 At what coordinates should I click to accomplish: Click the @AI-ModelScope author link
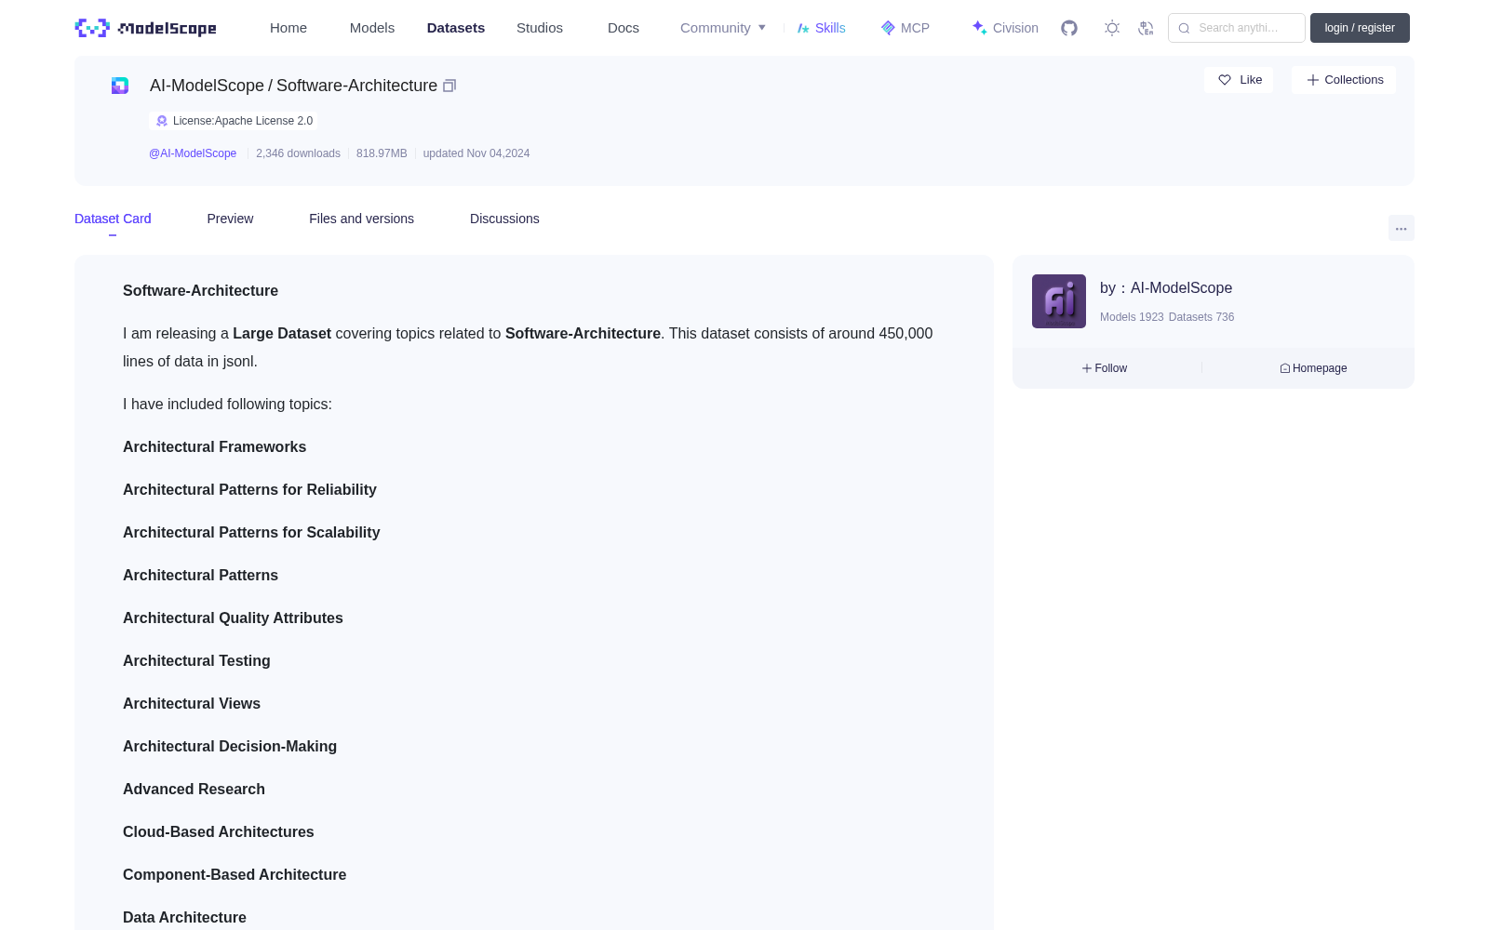pyautogui.click(x=193, y=153)
